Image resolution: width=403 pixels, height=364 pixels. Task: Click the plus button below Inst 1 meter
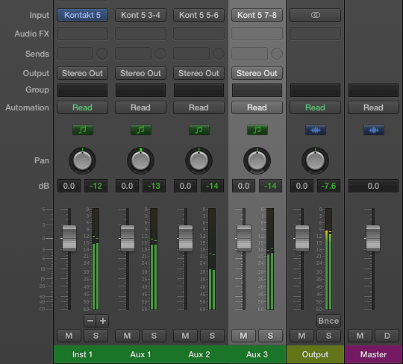[x=103, y=321]
